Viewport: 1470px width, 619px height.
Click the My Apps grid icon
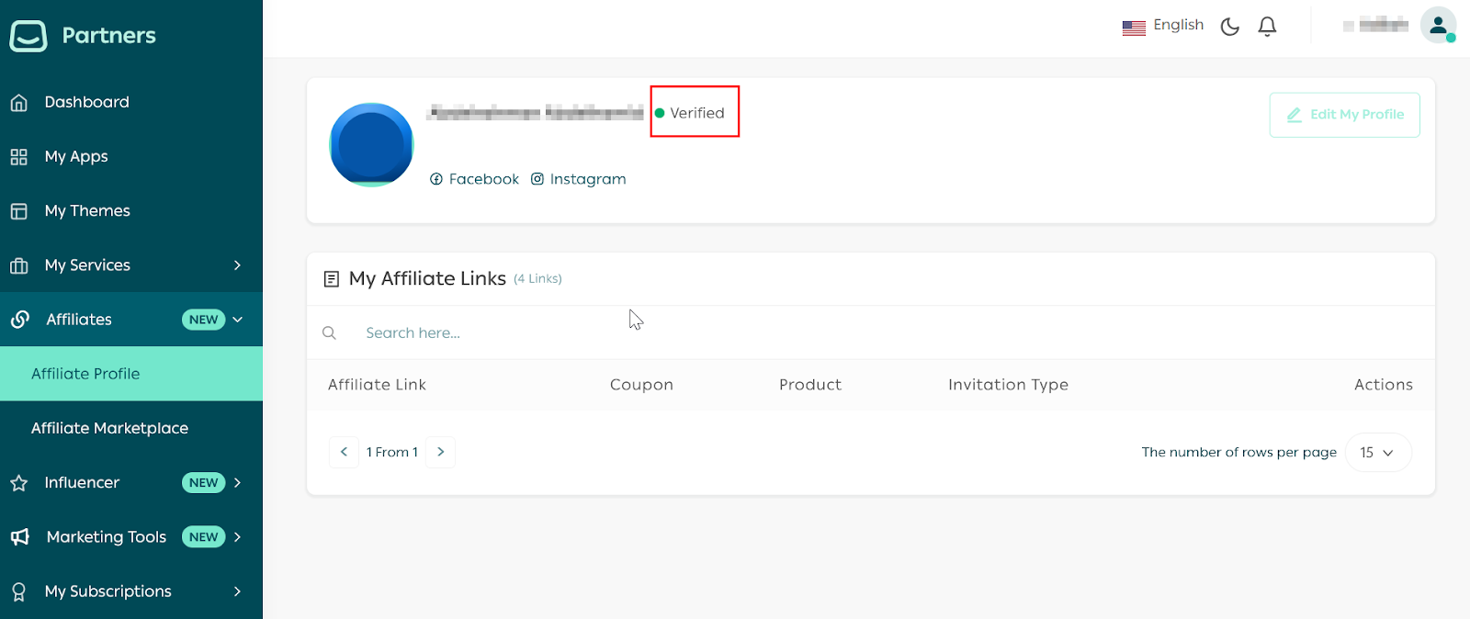[19, 157]
